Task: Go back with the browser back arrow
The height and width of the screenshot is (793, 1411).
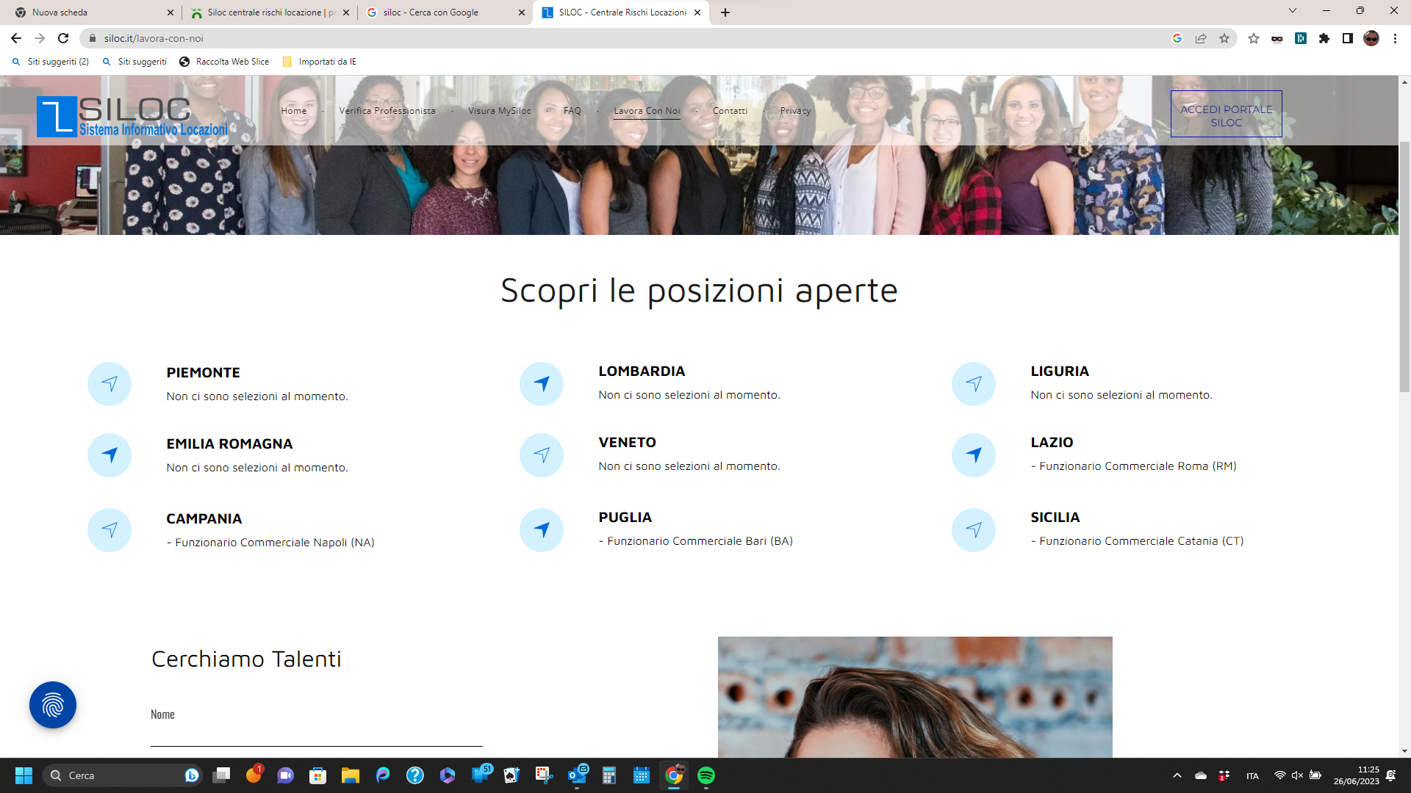Action: pyautogui.click(x=16, y=38)
